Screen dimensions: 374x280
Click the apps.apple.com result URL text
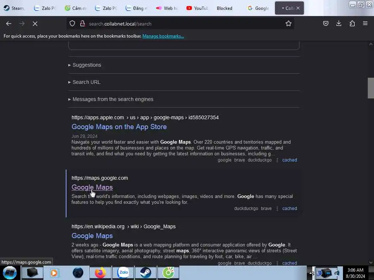point(145,118)
